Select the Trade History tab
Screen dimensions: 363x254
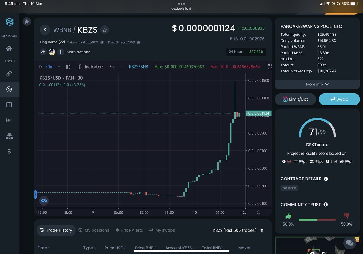56,230
